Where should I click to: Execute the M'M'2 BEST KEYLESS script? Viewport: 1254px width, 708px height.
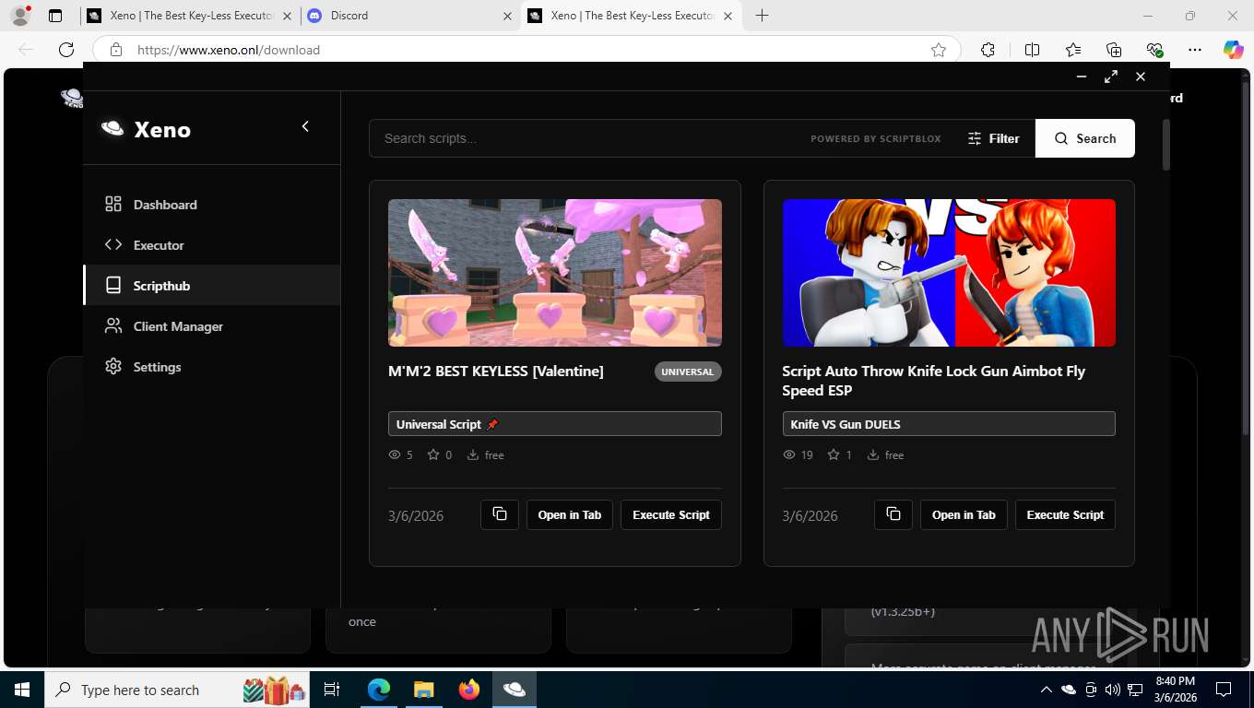click(x=671, y=514)
